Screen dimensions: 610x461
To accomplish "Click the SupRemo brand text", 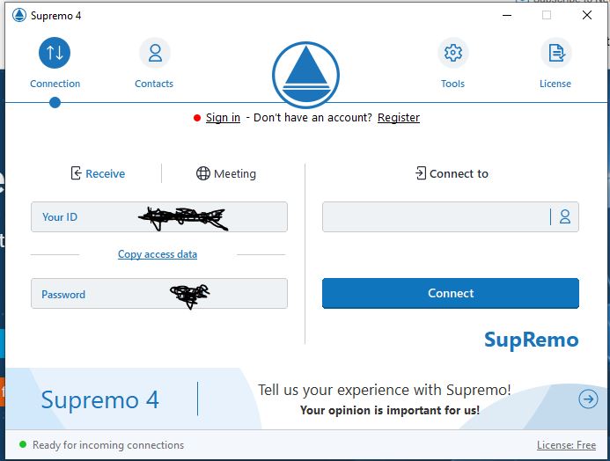I will tap(531, 340).
